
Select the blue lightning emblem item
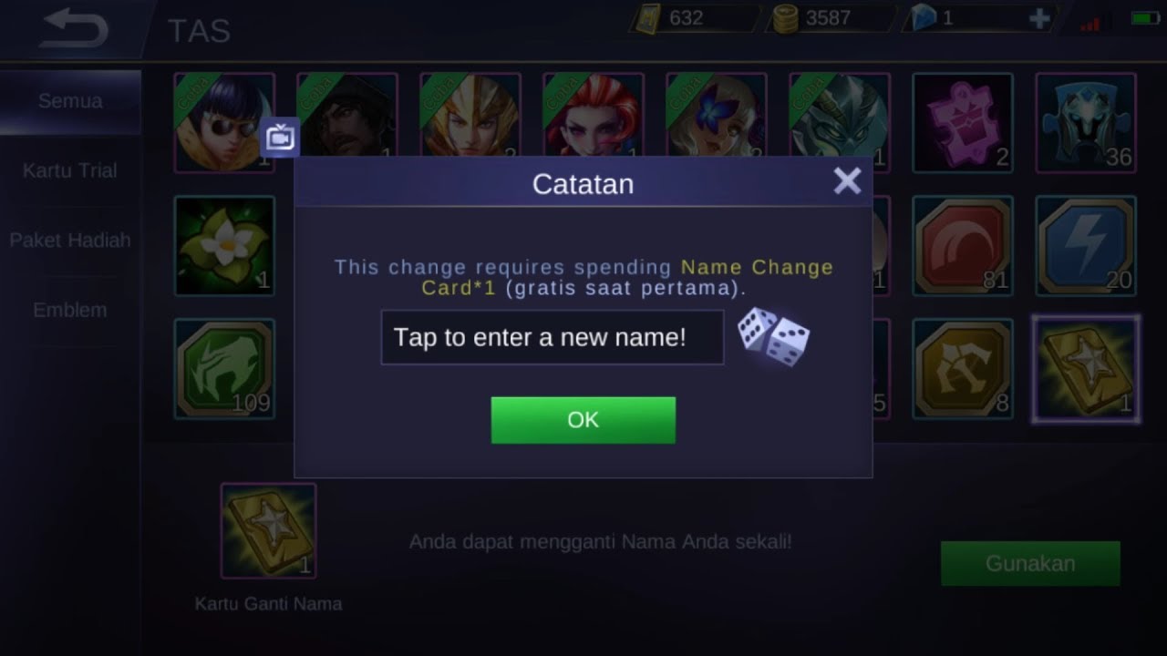[1085, 245]
